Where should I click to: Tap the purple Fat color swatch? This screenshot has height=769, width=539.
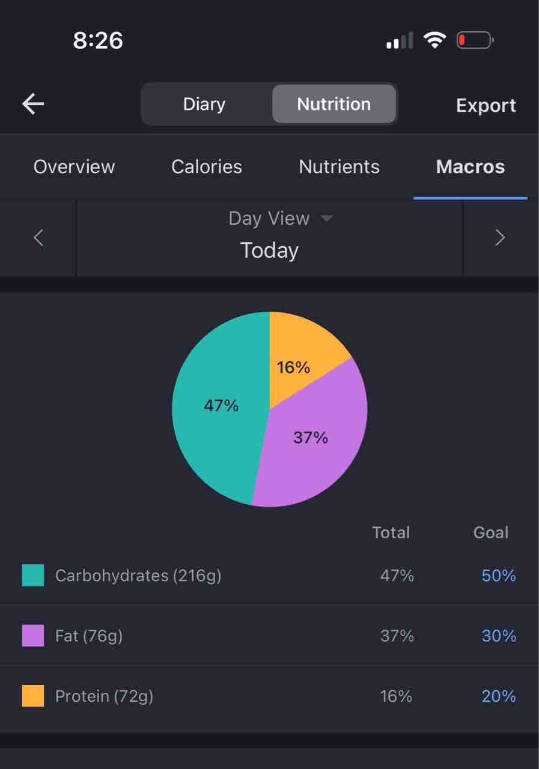coord(33,635)
